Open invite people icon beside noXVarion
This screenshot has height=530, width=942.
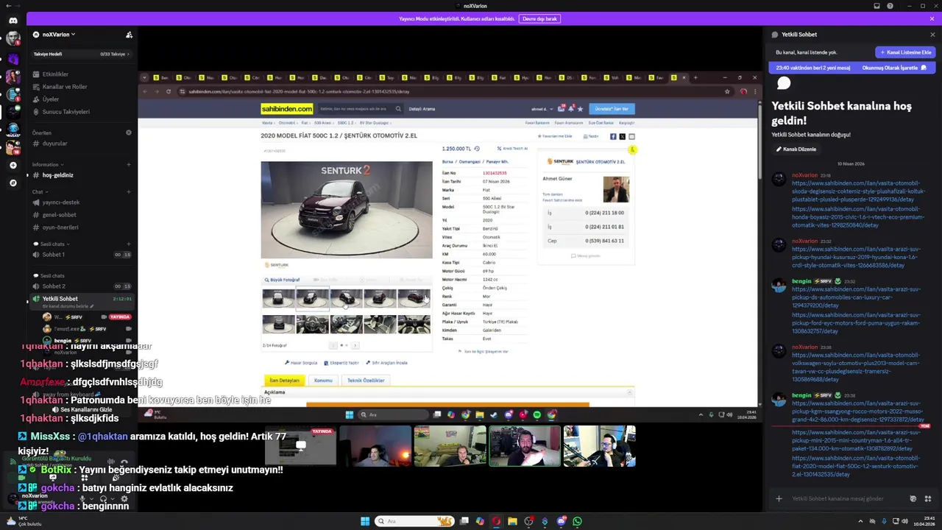[129, 35]
